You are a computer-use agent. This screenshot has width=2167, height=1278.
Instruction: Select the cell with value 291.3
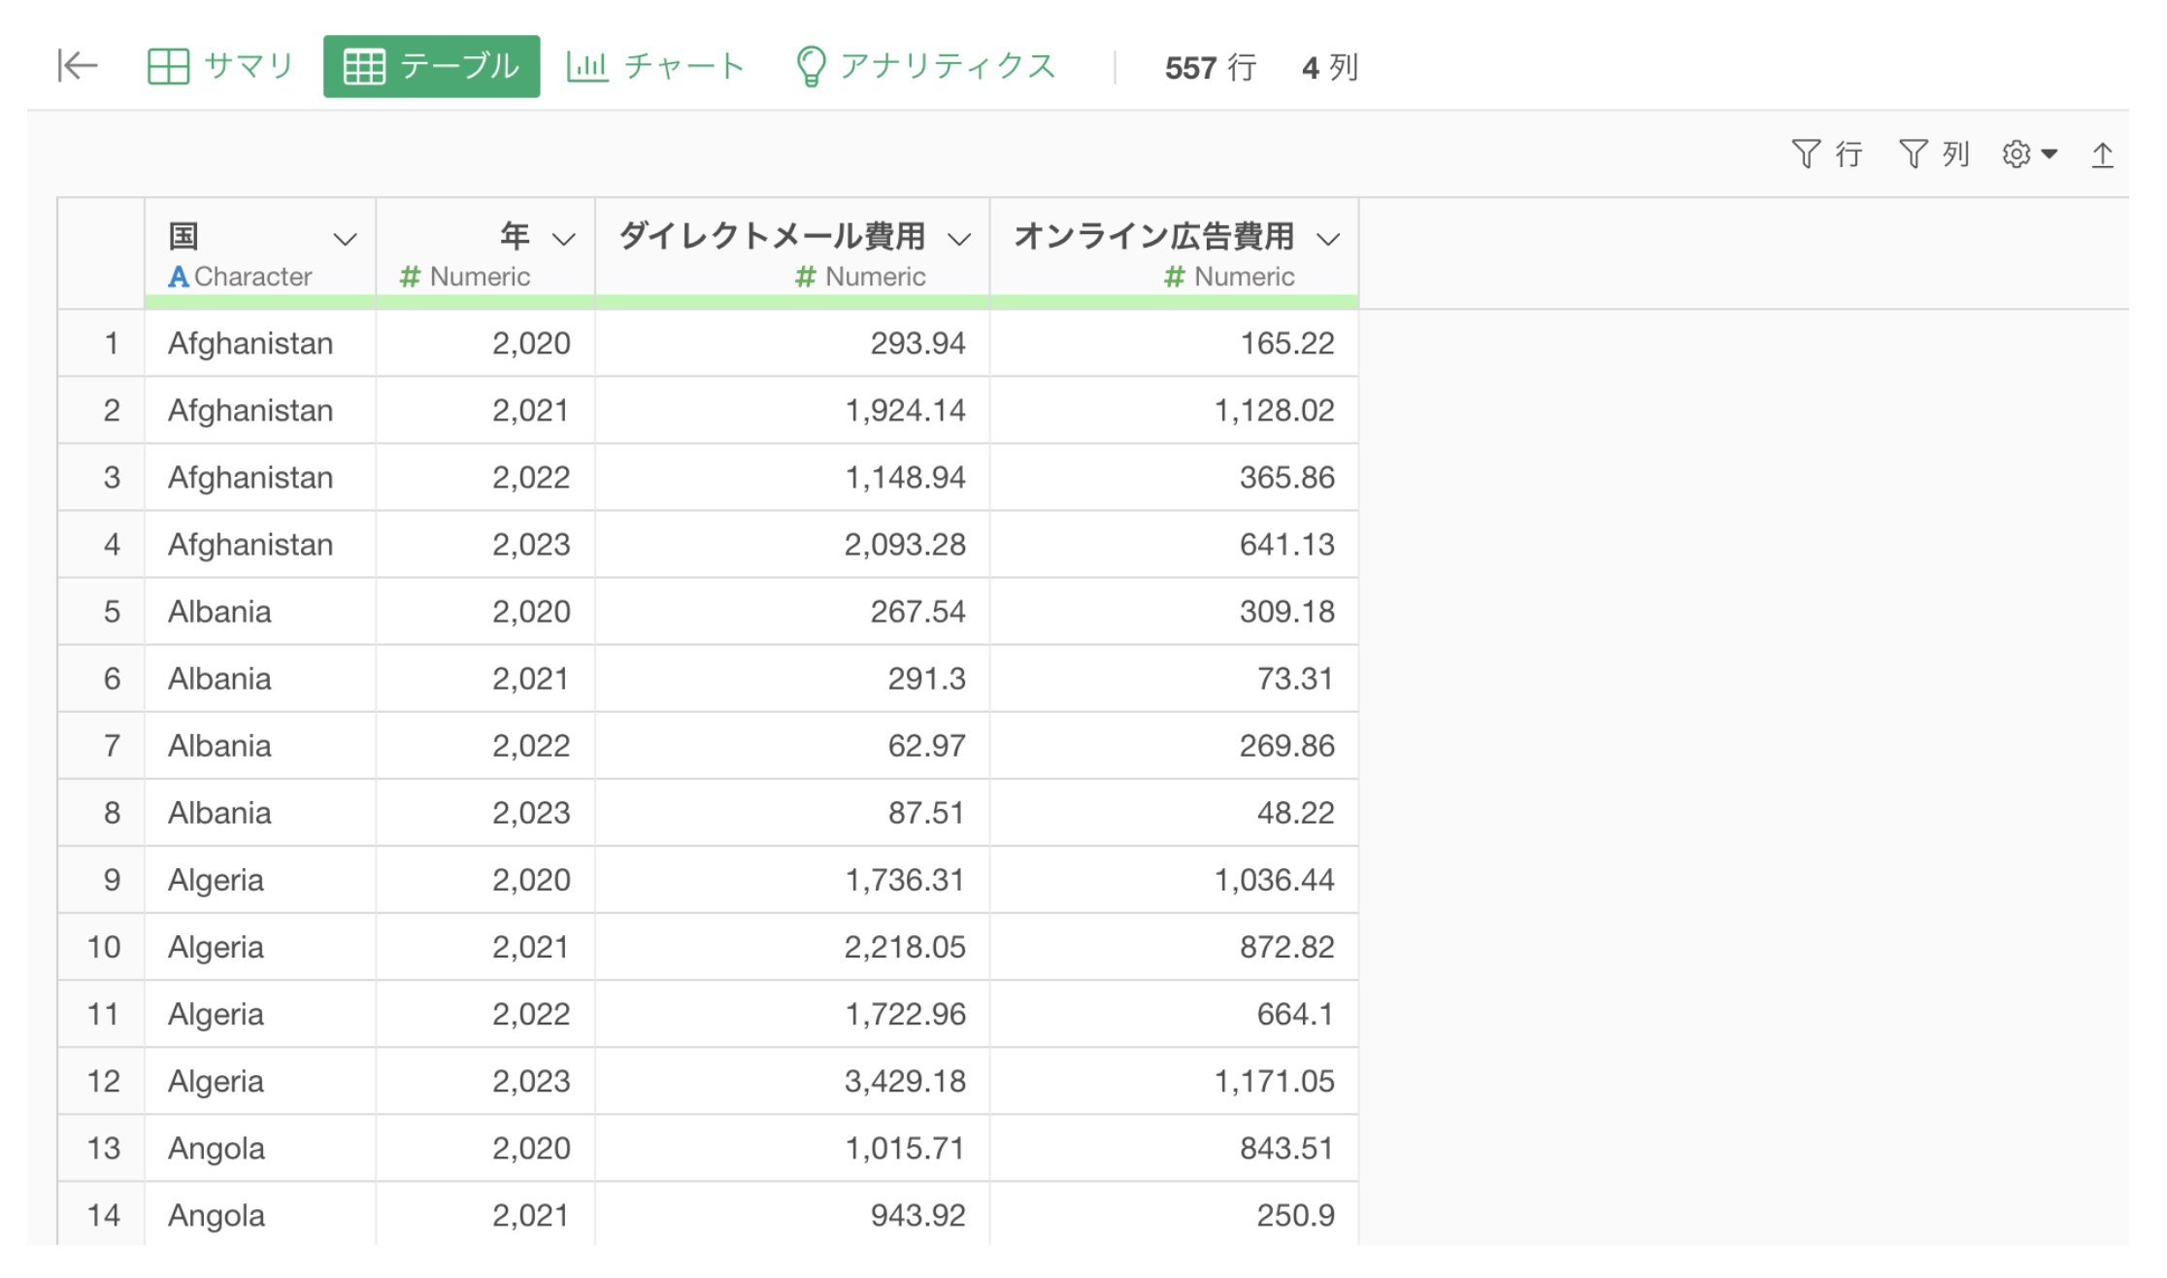click(792, 678)
